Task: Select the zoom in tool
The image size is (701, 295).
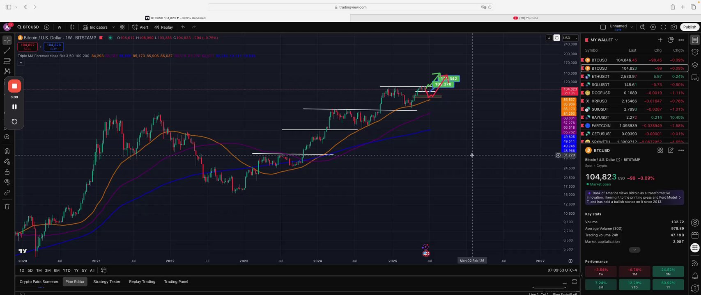Action: coord(7,137)
